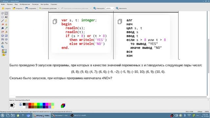Pick the orange palette swatch
Screen dimensions: 210x118
click(x=32, y=104)
